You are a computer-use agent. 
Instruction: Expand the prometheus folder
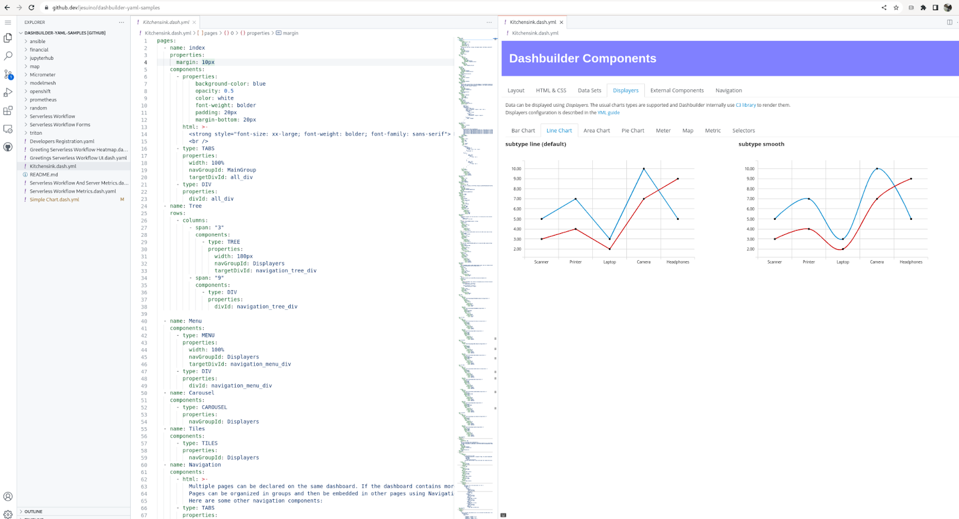point(43,100)
